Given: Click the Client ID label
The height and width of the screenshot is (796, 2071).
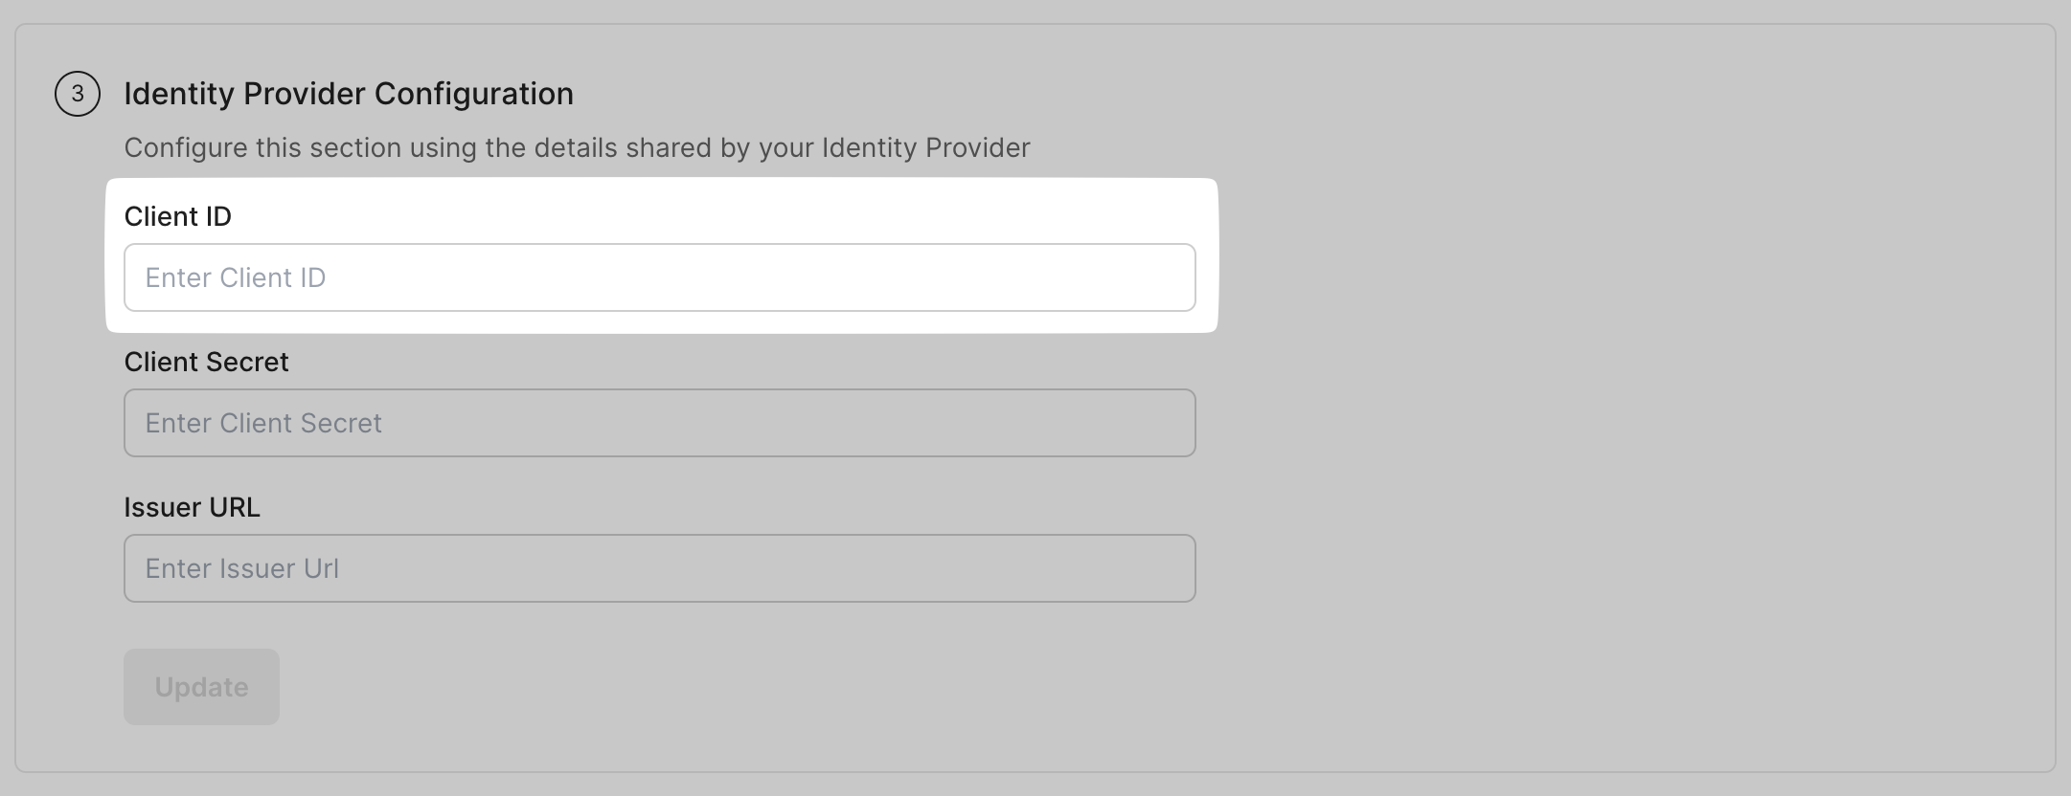Looking at the screenshot, I should (178, 216).
